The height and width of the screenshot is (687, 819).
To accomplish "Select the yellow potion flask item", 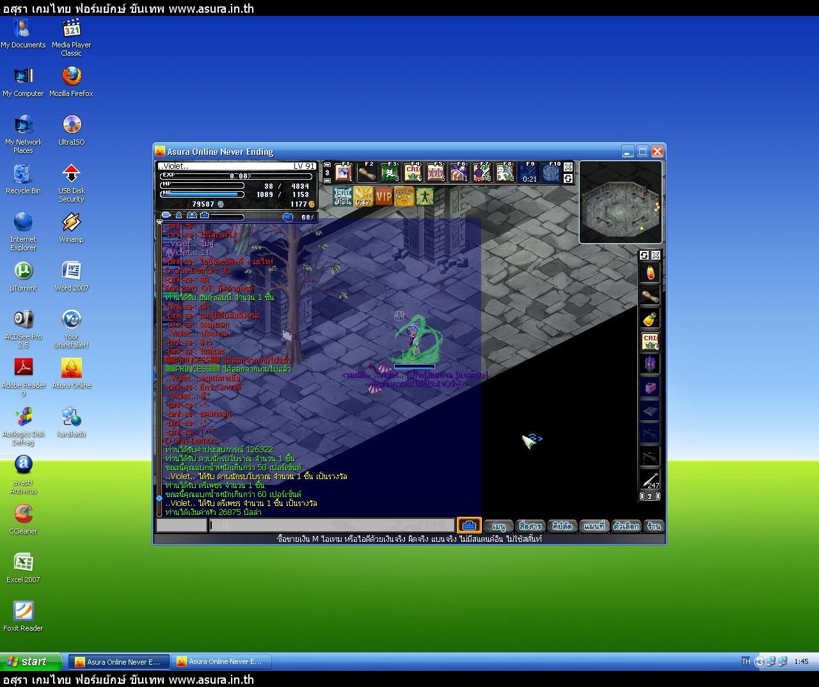I will (650, 319).
